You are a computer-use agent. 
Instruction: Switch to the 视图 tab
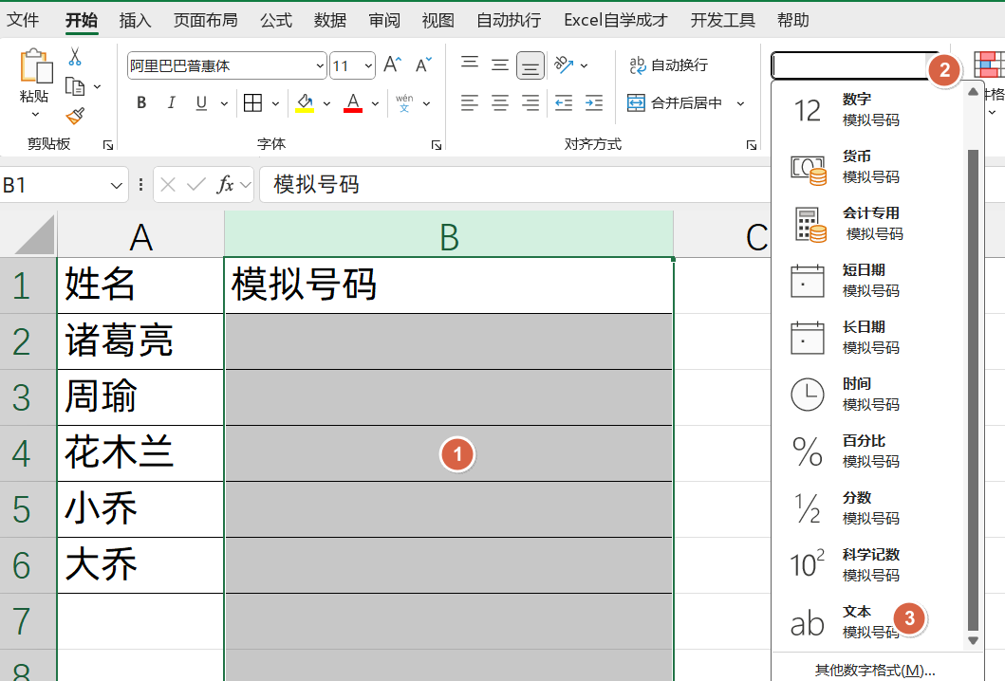pos(438,21)
